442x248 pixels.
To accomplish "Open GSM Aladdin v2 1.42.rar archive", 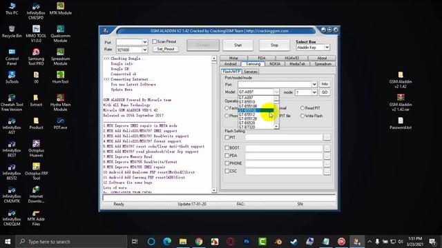I will [401, 103].
